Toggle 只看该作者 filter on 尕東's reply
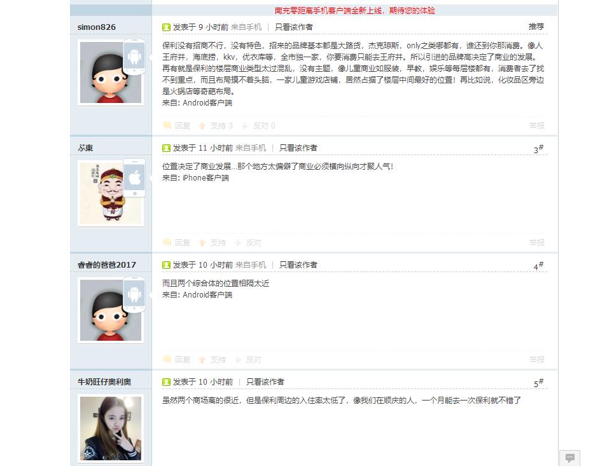The image size is (614, 466). click(x=298, y=147)
